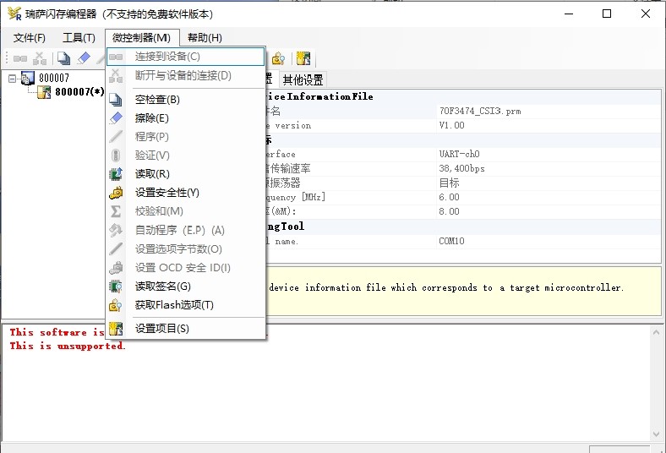
Task: Select 空检查(B) blank check command
Action: (185, 100)
